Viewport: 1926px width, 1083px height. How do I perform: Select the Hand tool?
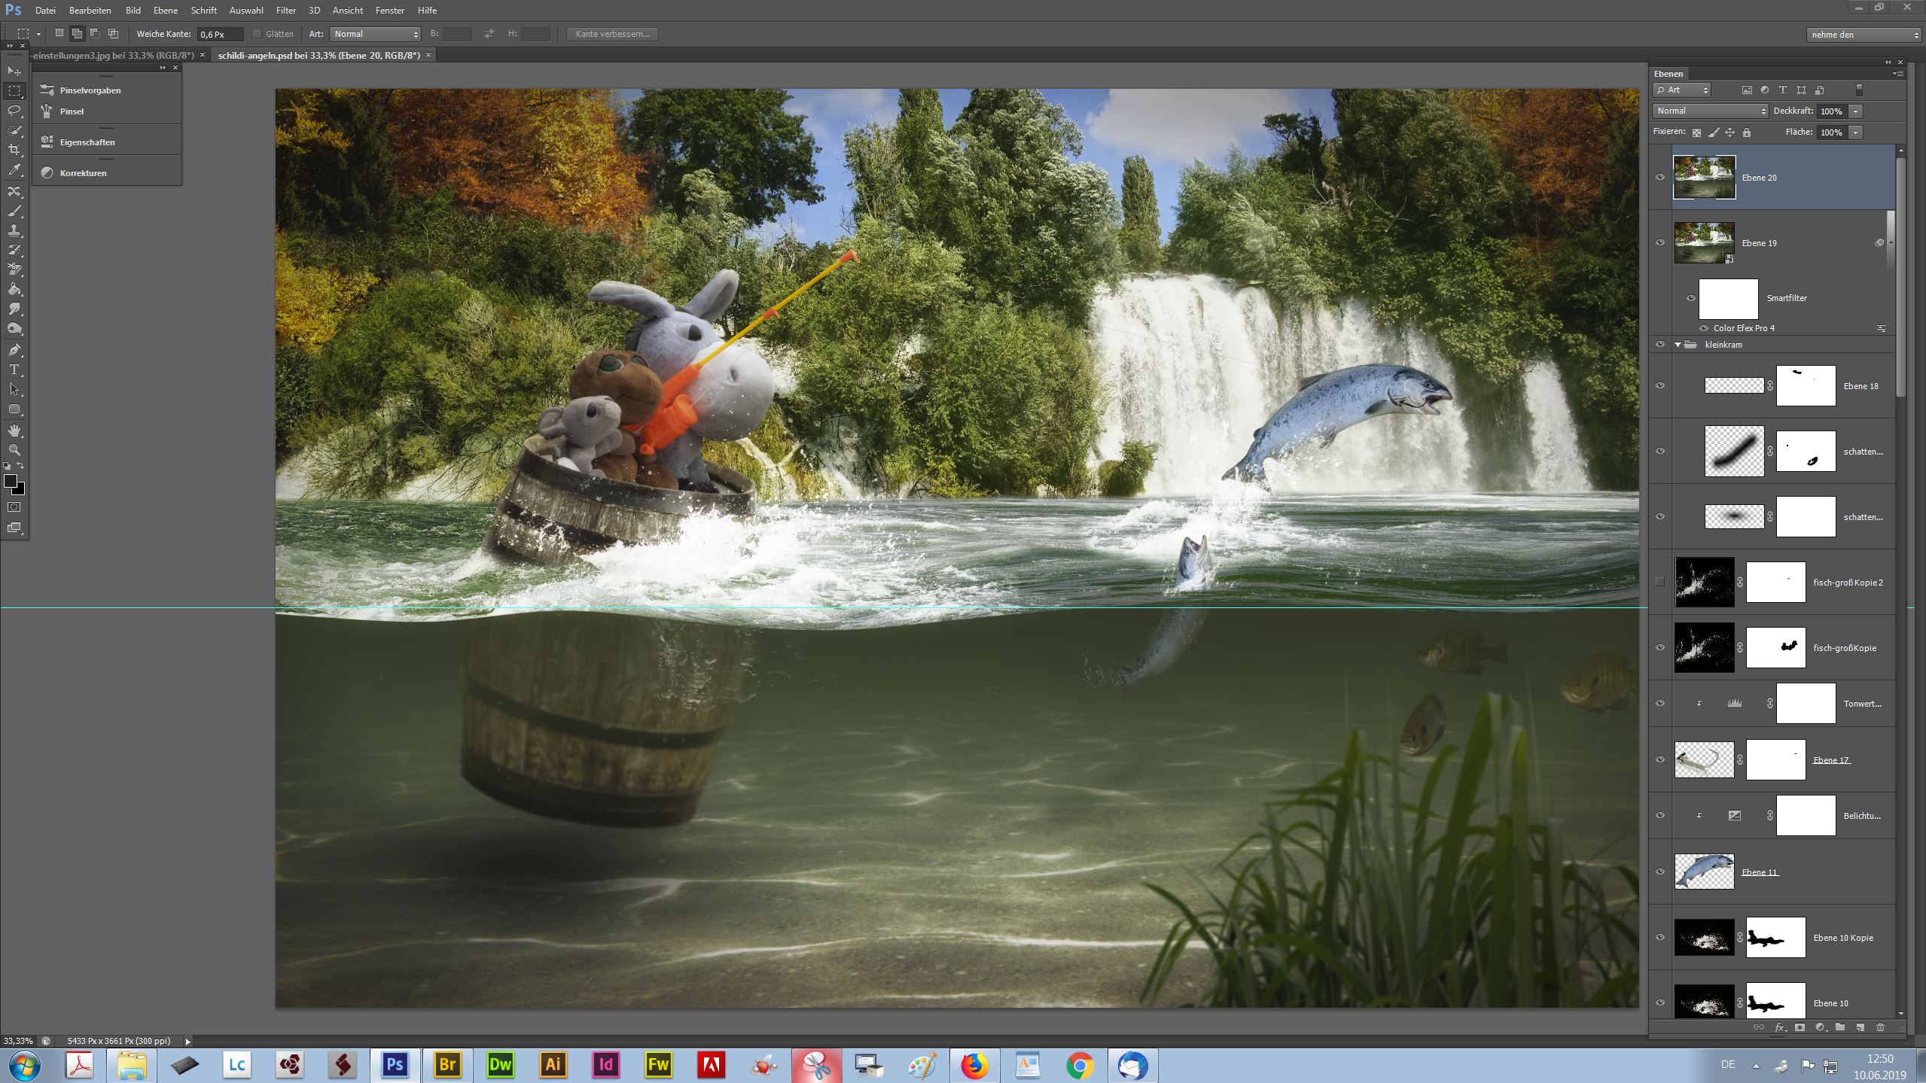tap(14, 430)
